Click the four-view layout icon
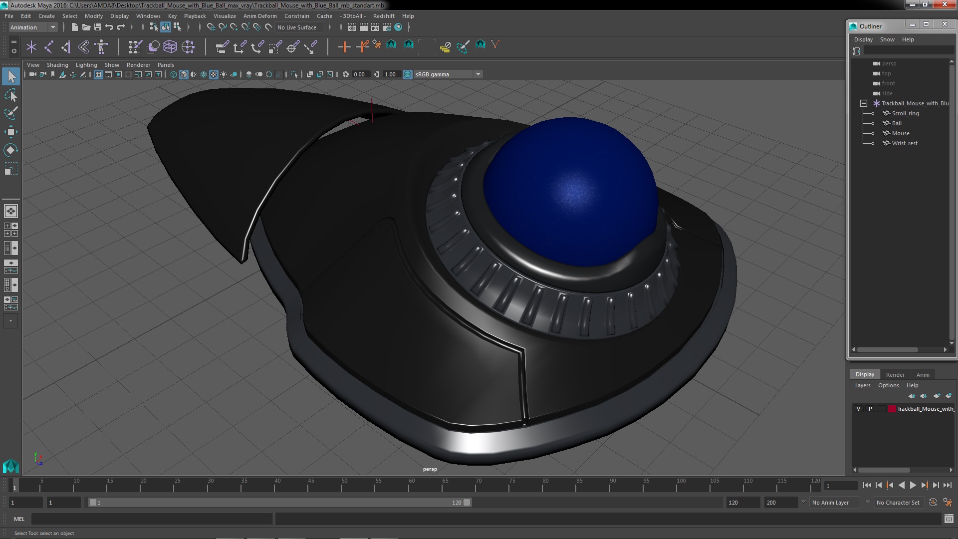This screenshot has width=958, height=539. point(11,230)
